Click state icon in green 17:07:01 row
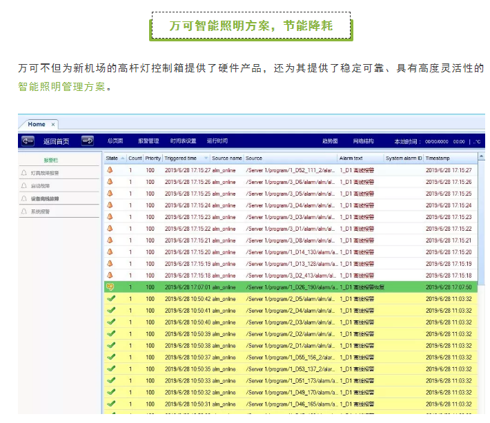The width and height of the screenshot is (490, 423). click(x=110, y=287)
